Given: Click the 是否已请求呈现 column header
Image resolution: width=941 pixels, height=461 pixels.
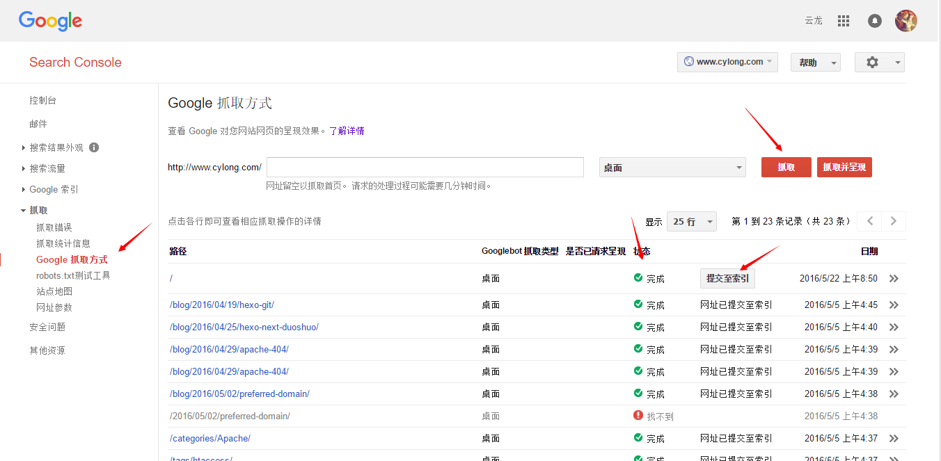Looking at the screenshot, I should coord(596,251).
